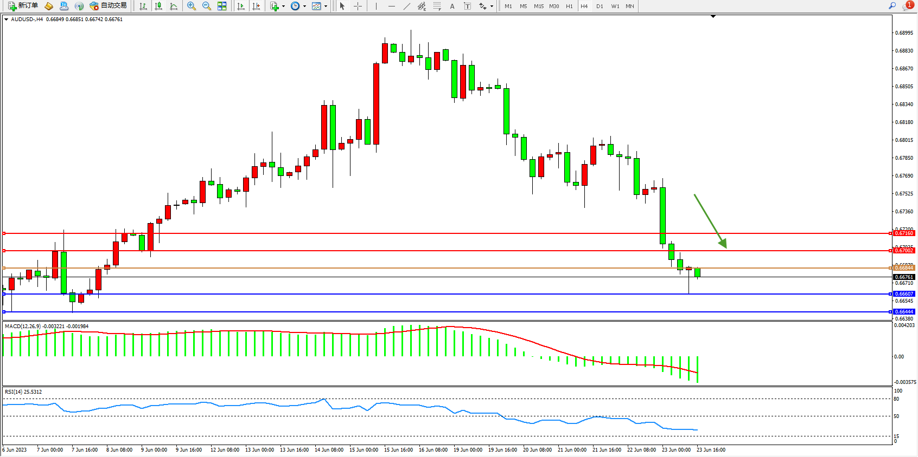Viewport: 918px width, 457px height.
Task: Select the trendline drawing tool
Action: [407, 6]
